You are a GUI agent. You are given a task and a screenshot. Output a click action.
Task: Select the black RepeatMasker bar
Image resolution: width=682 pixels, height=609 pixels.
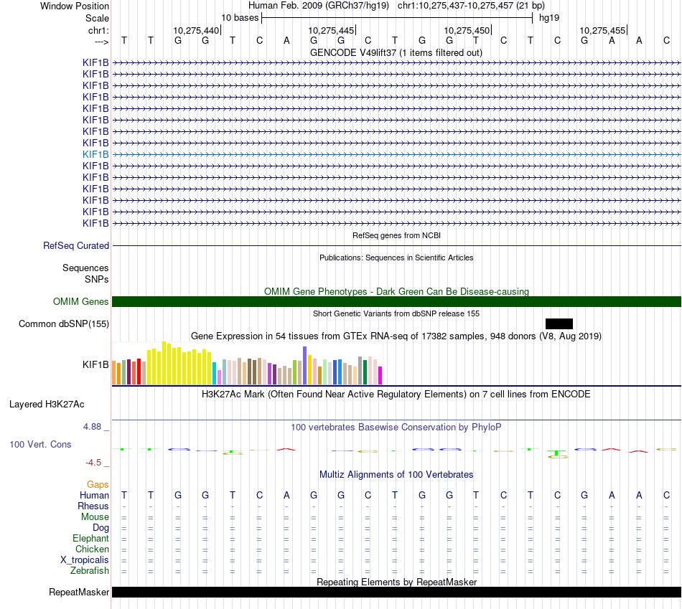tap(396, 592)
